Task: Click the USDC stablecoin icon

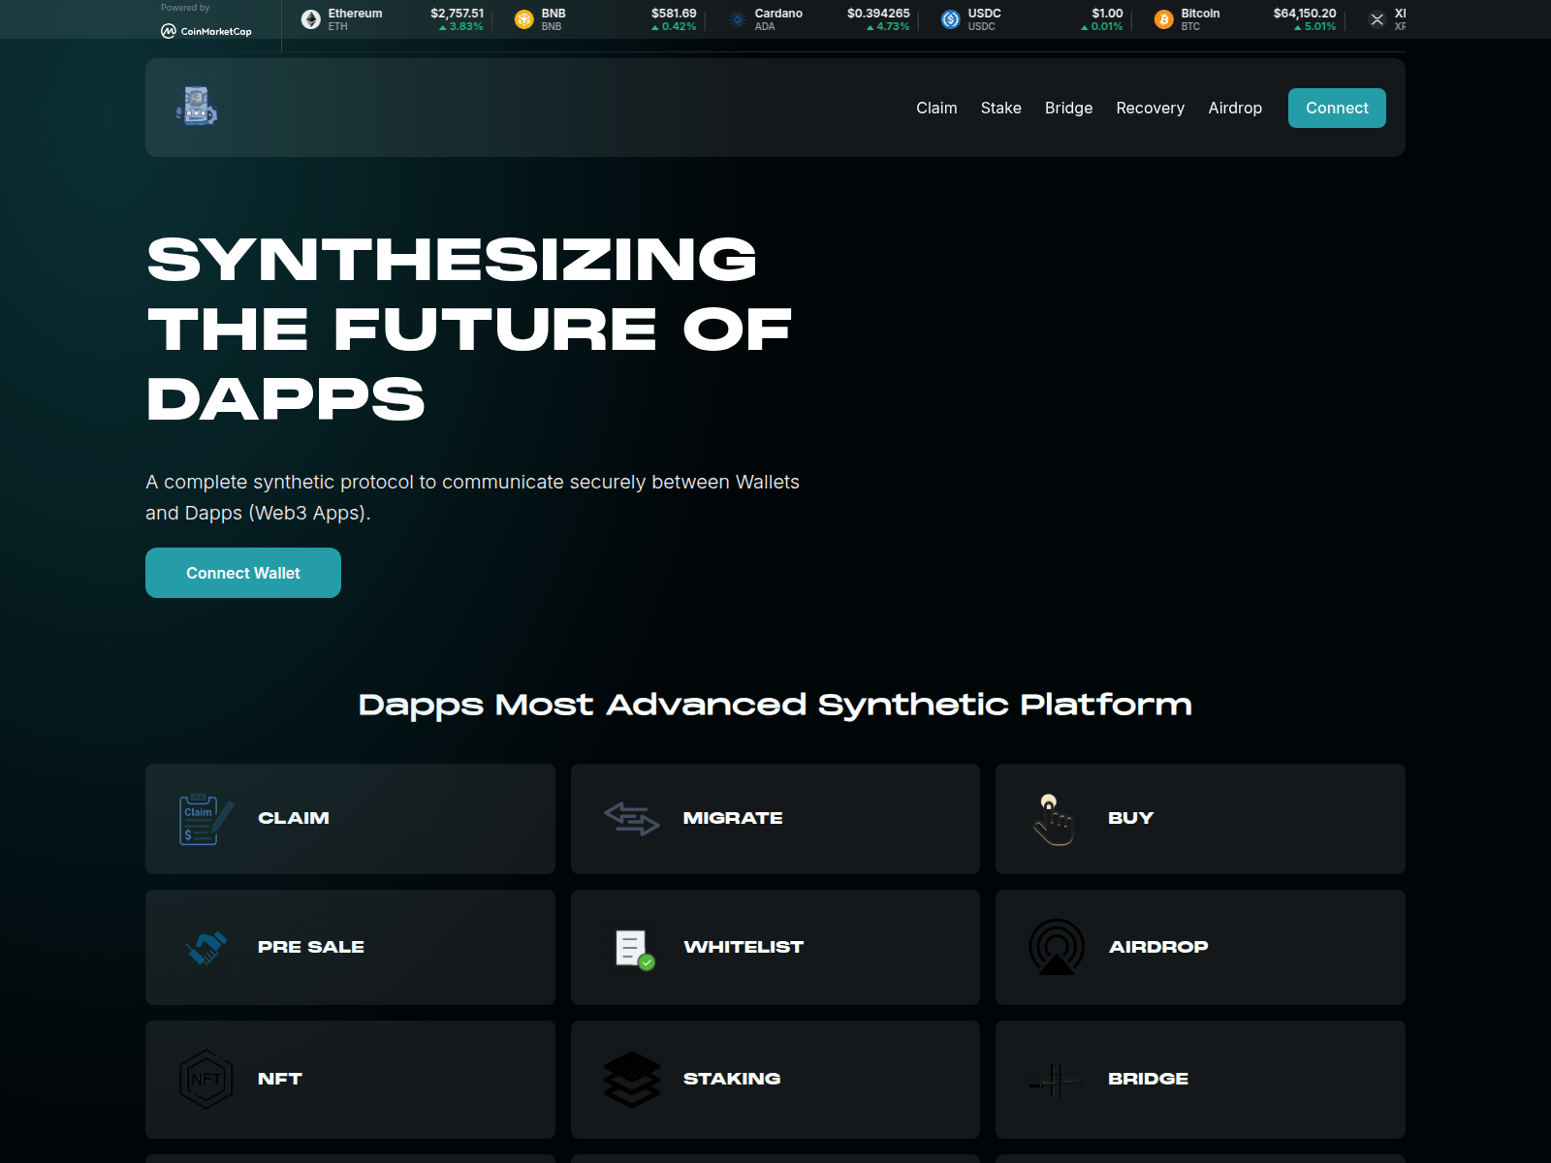Action: point(948,18)
